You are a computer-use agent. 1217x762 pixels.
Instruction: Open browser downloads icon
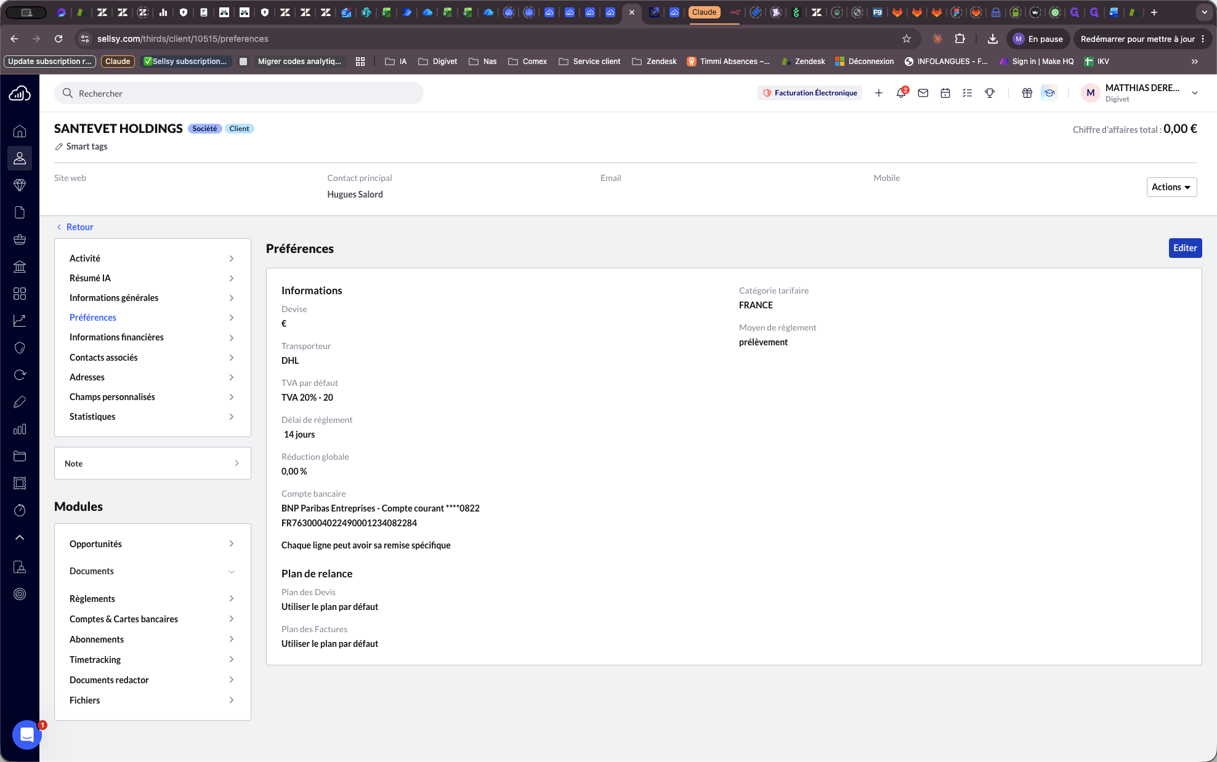[x=992, y=39]
